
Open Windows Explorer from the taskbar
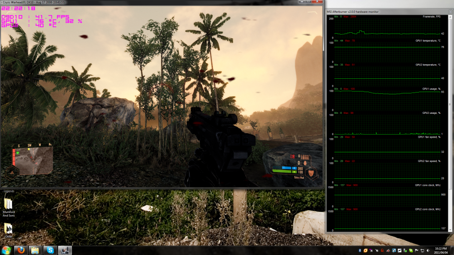click(x=35, y=250)
